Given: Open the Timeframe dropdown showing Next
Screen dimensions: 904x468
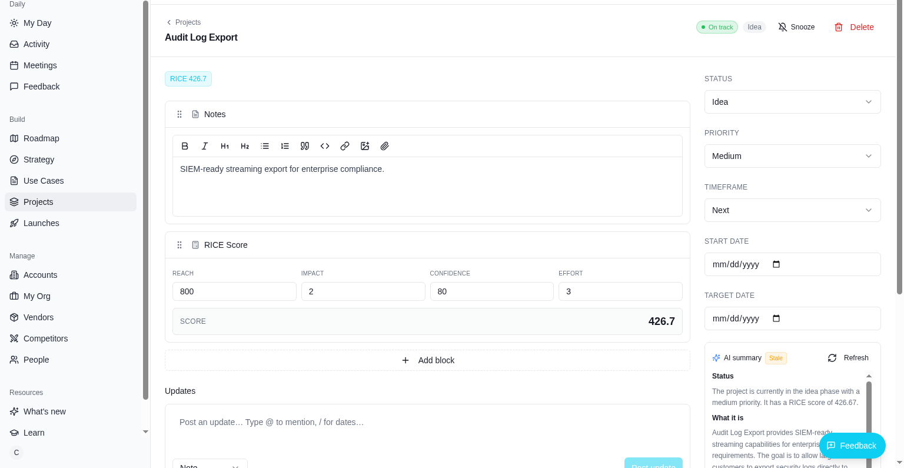Looking at the screenshot, I should (x=792, y=210).
